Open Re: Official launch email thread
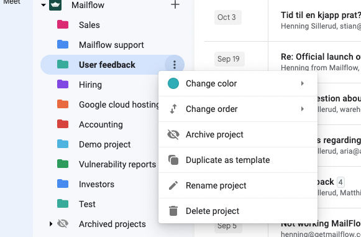Viewport: 361px width, 237px height. [x=321, y=57]
